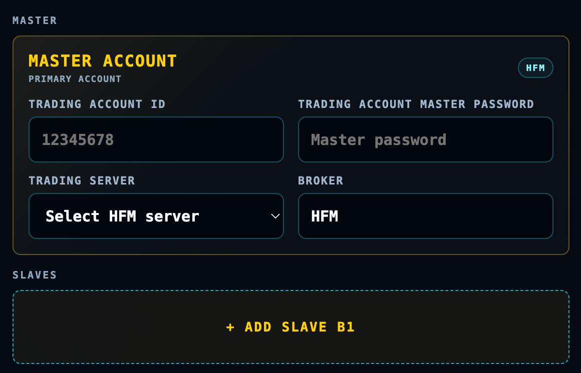This screenshot has width=581, height=373.
Task: Select the Broker field showing HFM
Action: point(425,216)
